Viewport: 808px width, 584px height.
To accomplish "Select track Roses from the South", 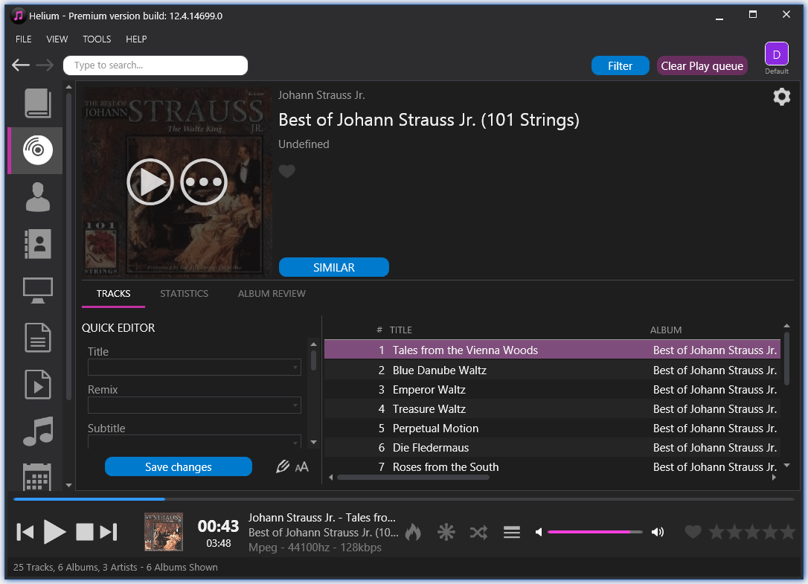I will pyautogui.click(x=552, y=467).
